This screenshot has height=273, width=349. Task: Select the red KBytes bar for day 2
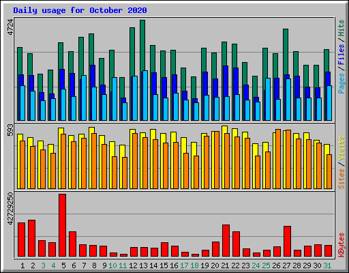[31, 238]
